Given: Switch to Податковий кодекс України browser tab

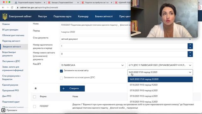Looking at the screenshot, I should (30, 3).
